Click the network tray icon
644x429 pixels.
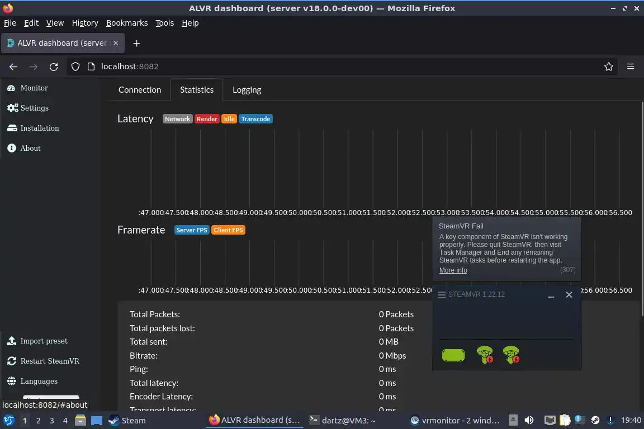[550, 420]
